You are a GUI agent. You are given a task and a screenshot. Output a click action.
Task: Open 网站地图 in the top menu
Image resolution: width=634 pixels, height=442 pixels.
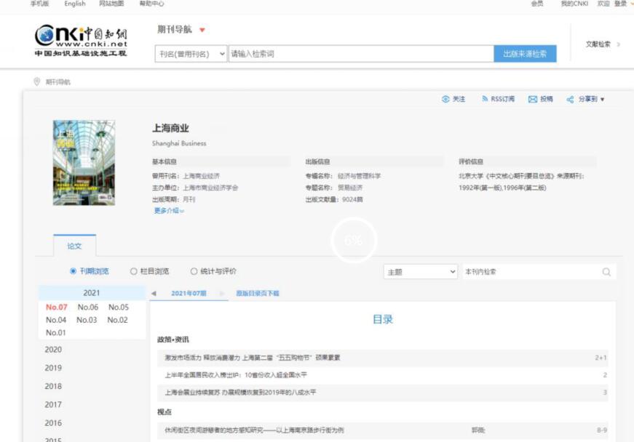tap(111, 4)
